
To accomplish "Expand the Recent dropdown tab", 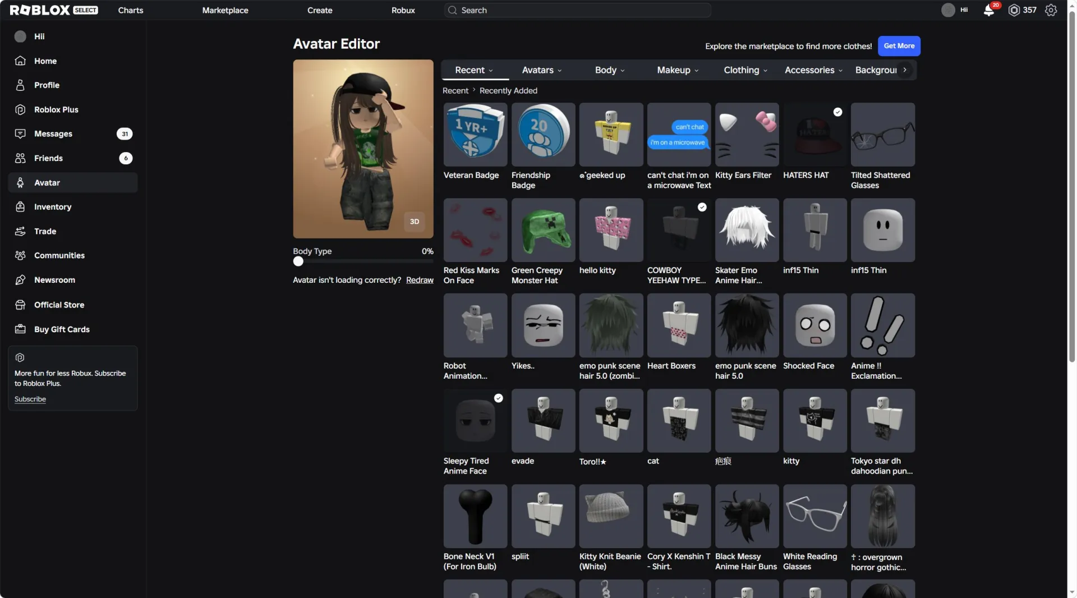I will [x=475, y=70].
